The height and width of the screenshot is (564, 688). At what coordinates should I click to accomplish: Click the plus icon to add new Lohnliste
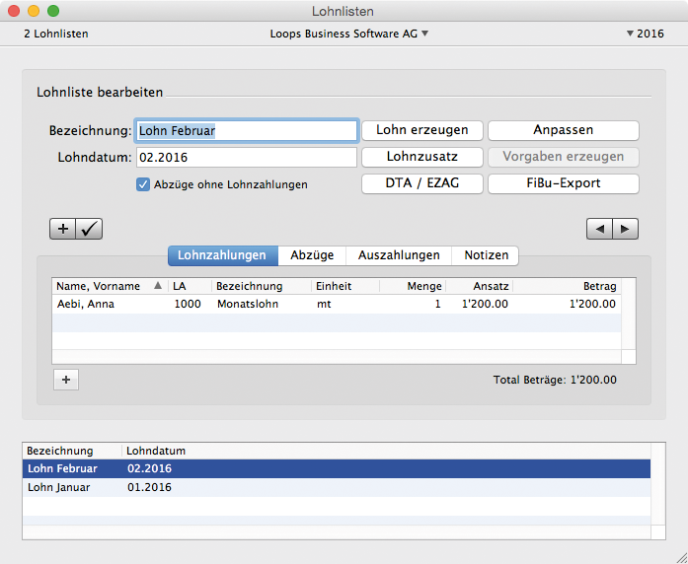63,229
